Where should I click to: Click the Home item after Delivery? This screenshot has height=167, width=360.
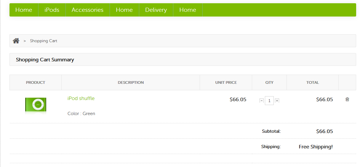[x=188, y=10]
